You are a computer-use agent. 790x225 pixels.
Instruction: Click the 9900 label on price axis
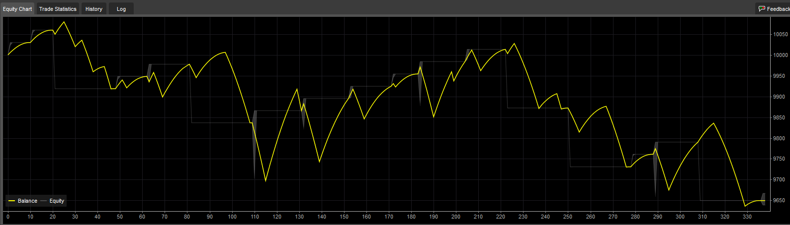pyautogui.click(x=779, y=97)
